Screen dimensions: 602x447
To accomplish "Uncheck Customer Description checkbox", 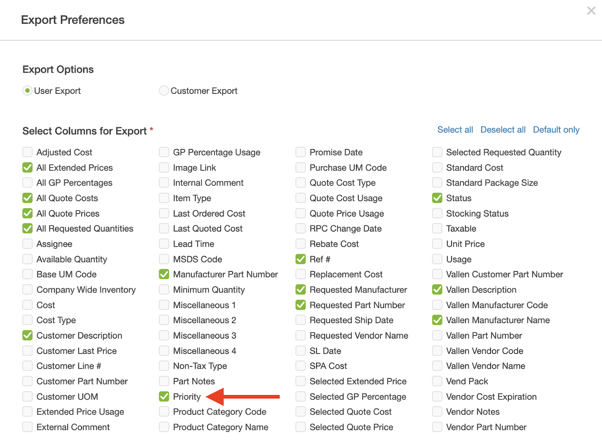I will coord(27,335).
